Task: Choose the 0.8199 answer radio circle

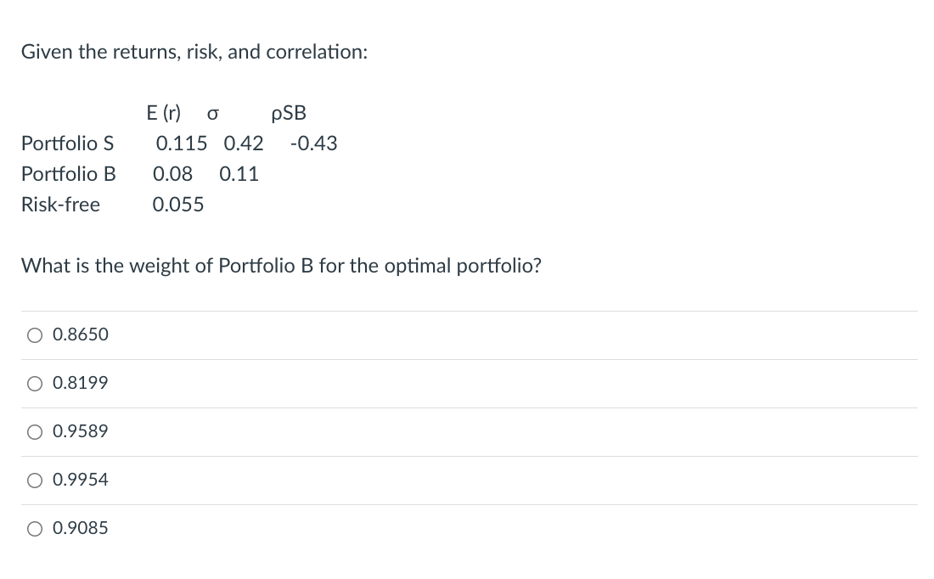Action: coord(35,384)
